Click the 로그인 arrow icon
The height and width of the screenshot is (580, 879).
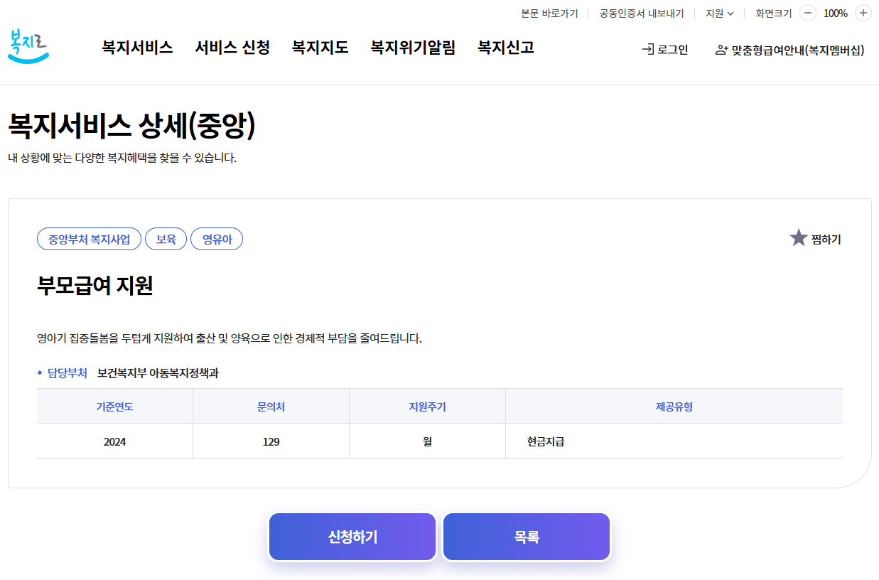pos(647,50)
